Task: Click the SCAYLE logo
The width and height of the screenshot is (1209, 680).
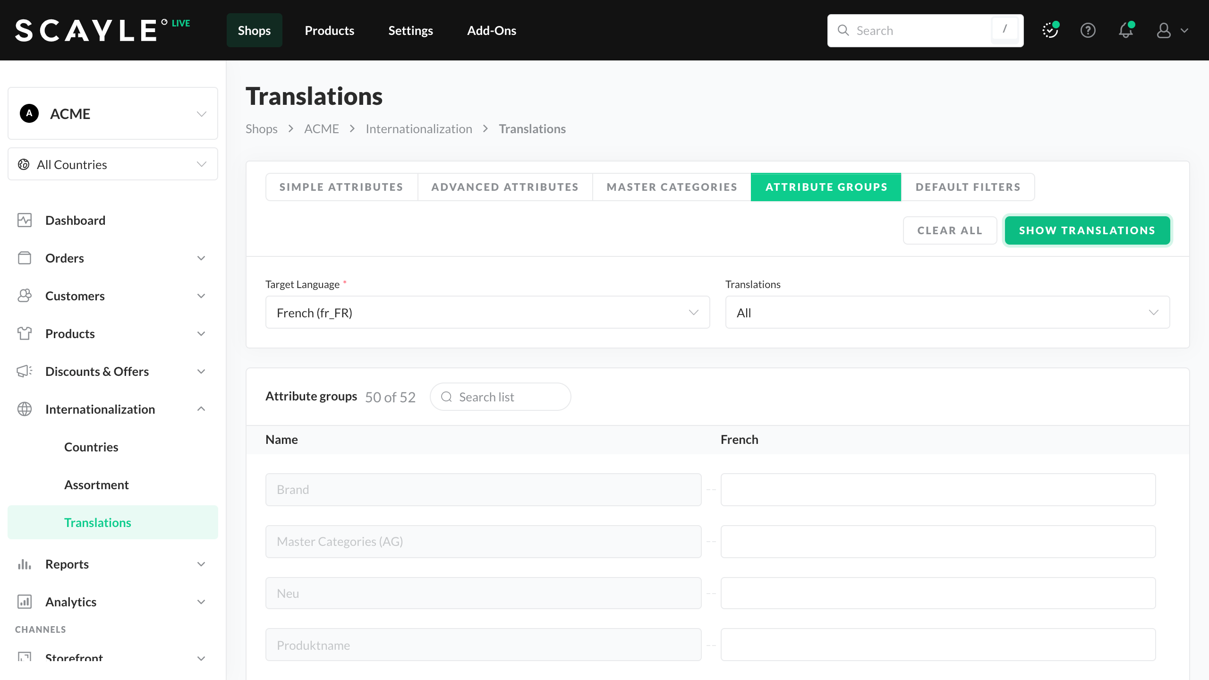Action: (x=86, y=31)
